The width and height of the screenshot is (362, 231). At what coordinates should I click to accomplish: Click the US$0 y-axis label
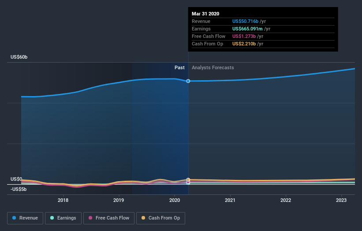(16, 179)
